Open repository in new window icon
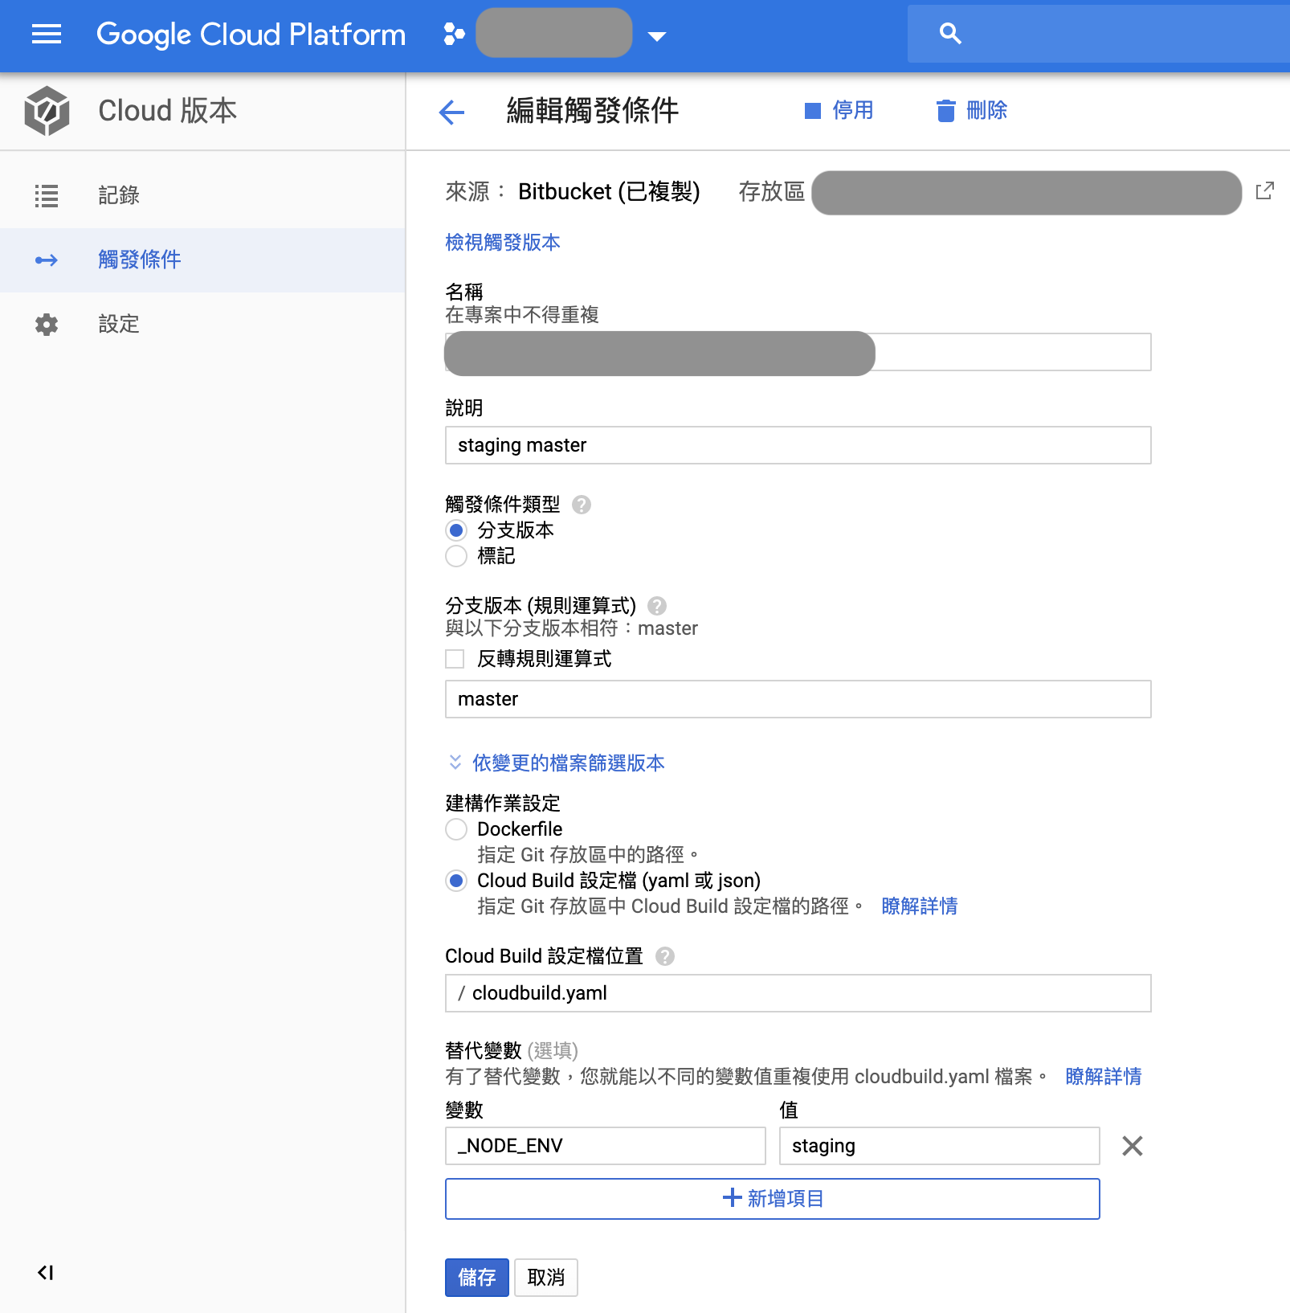 1265,190
